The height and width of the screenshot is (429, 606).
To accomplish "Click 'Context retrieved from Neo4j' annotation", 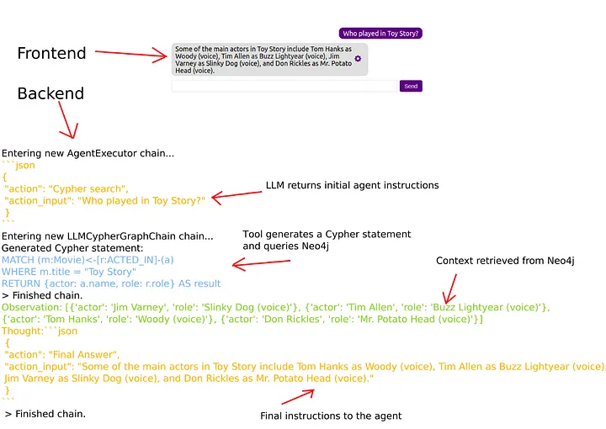I will pos(505,261).
